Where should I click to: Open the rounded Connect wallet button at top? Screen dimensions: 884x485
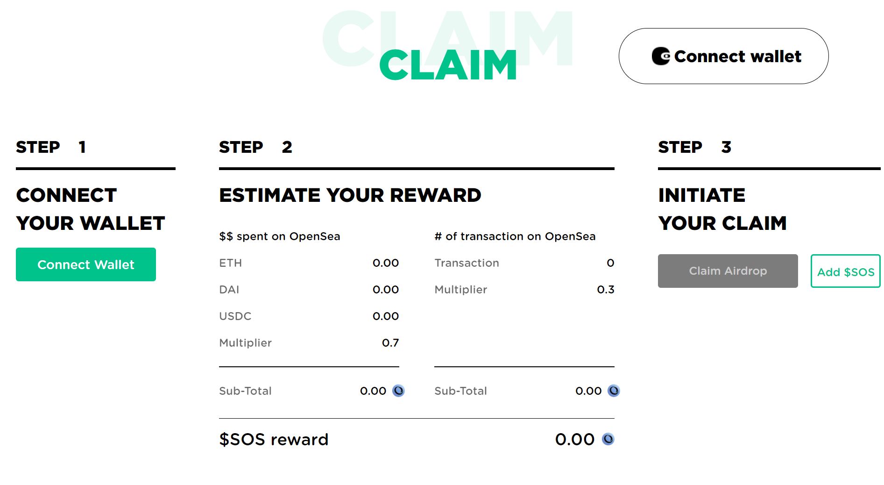723,56
